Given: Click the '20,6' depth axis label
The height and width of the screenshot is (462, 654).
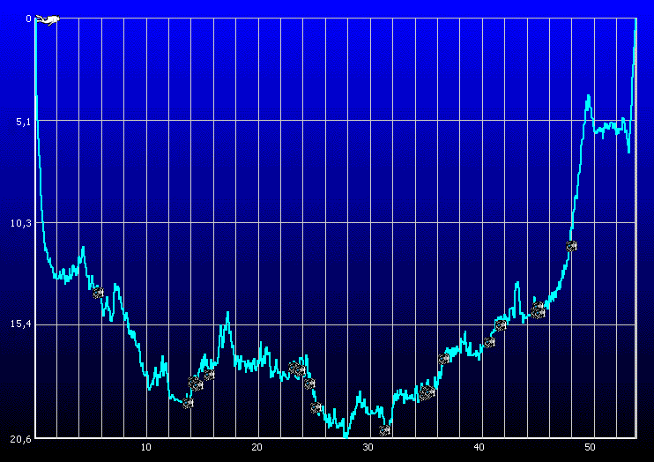Looking at the screenshot, I should [x=21, y=439].
